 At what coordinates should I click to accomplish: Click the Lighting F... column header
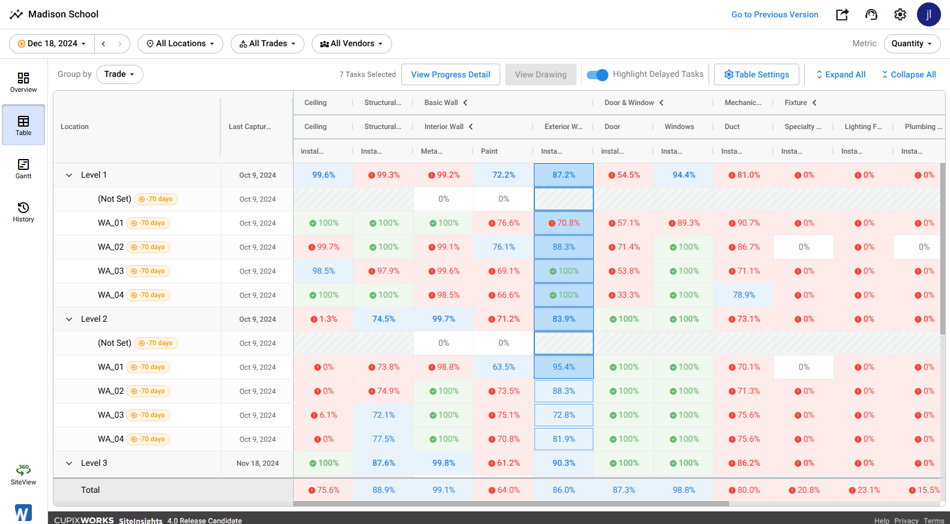click(863, 127)
